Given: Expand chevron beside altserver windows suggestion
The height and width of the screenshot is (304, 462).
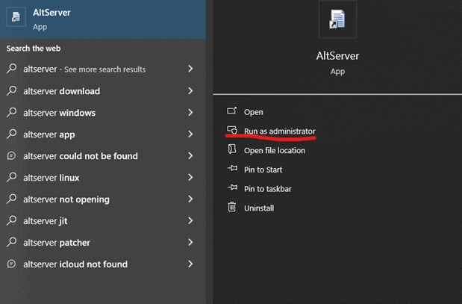Looking at the screenshot, I should pos(191,113).
